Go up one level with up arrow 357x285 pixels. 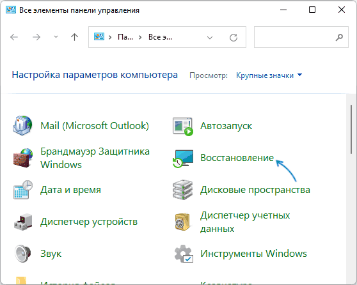pyautogui.click(x=74, y=37)
